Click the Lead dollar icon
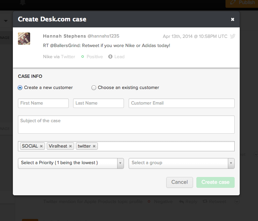 [110, 57]
